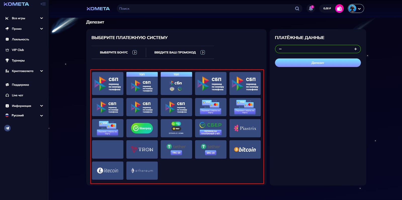Viewport: 402px width, 200px height.
Task: Open ВВЕДИТЕ ВАШ ПРОМОКОД arrow expander
Action: point(203,52)
